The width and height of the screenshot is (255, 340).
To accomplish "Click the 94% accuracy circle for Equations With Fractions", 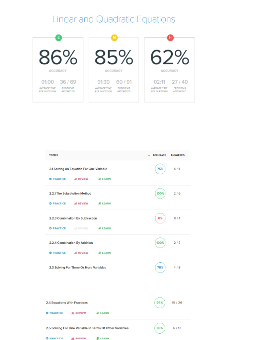I will [x=160, y=303].
